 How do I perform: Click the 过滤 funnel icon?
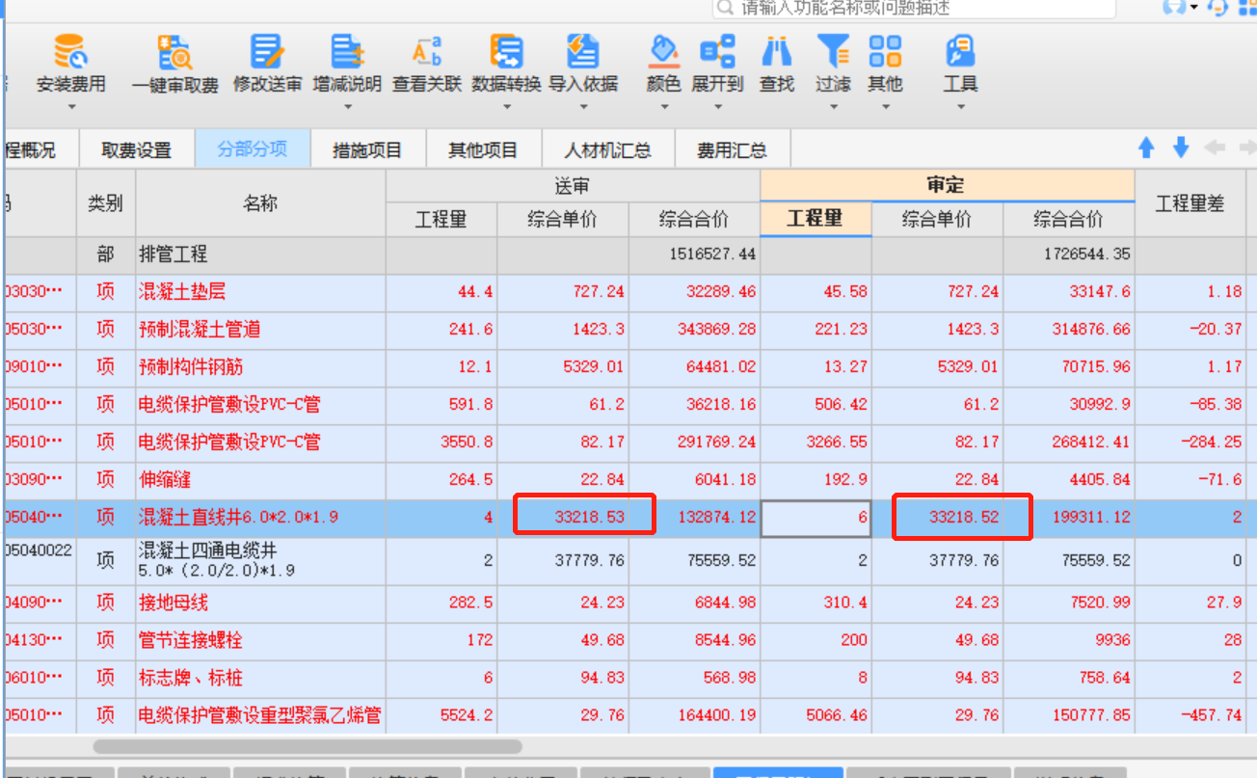tap(833, 50)
